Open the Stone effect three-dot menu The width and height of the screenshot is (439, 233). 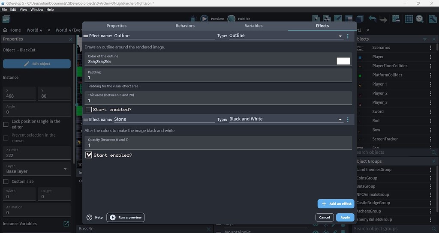348,119
